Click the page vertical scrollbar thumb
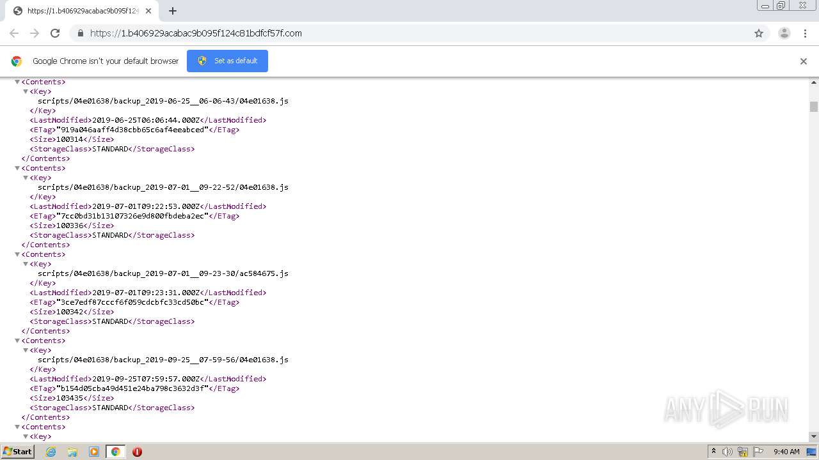The image size is (819, 460). pos(814,107)
